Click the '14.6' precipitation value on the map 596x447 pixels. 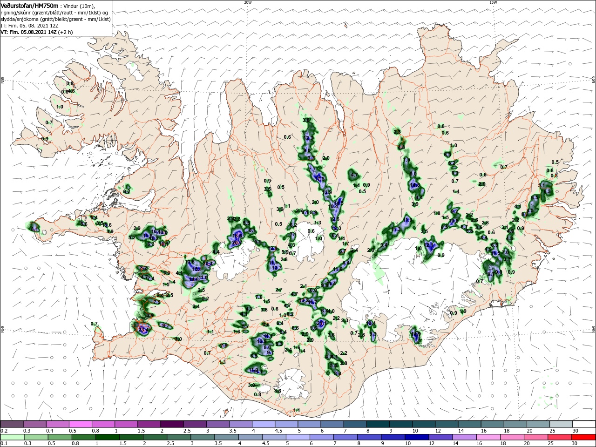pos(194,279)
